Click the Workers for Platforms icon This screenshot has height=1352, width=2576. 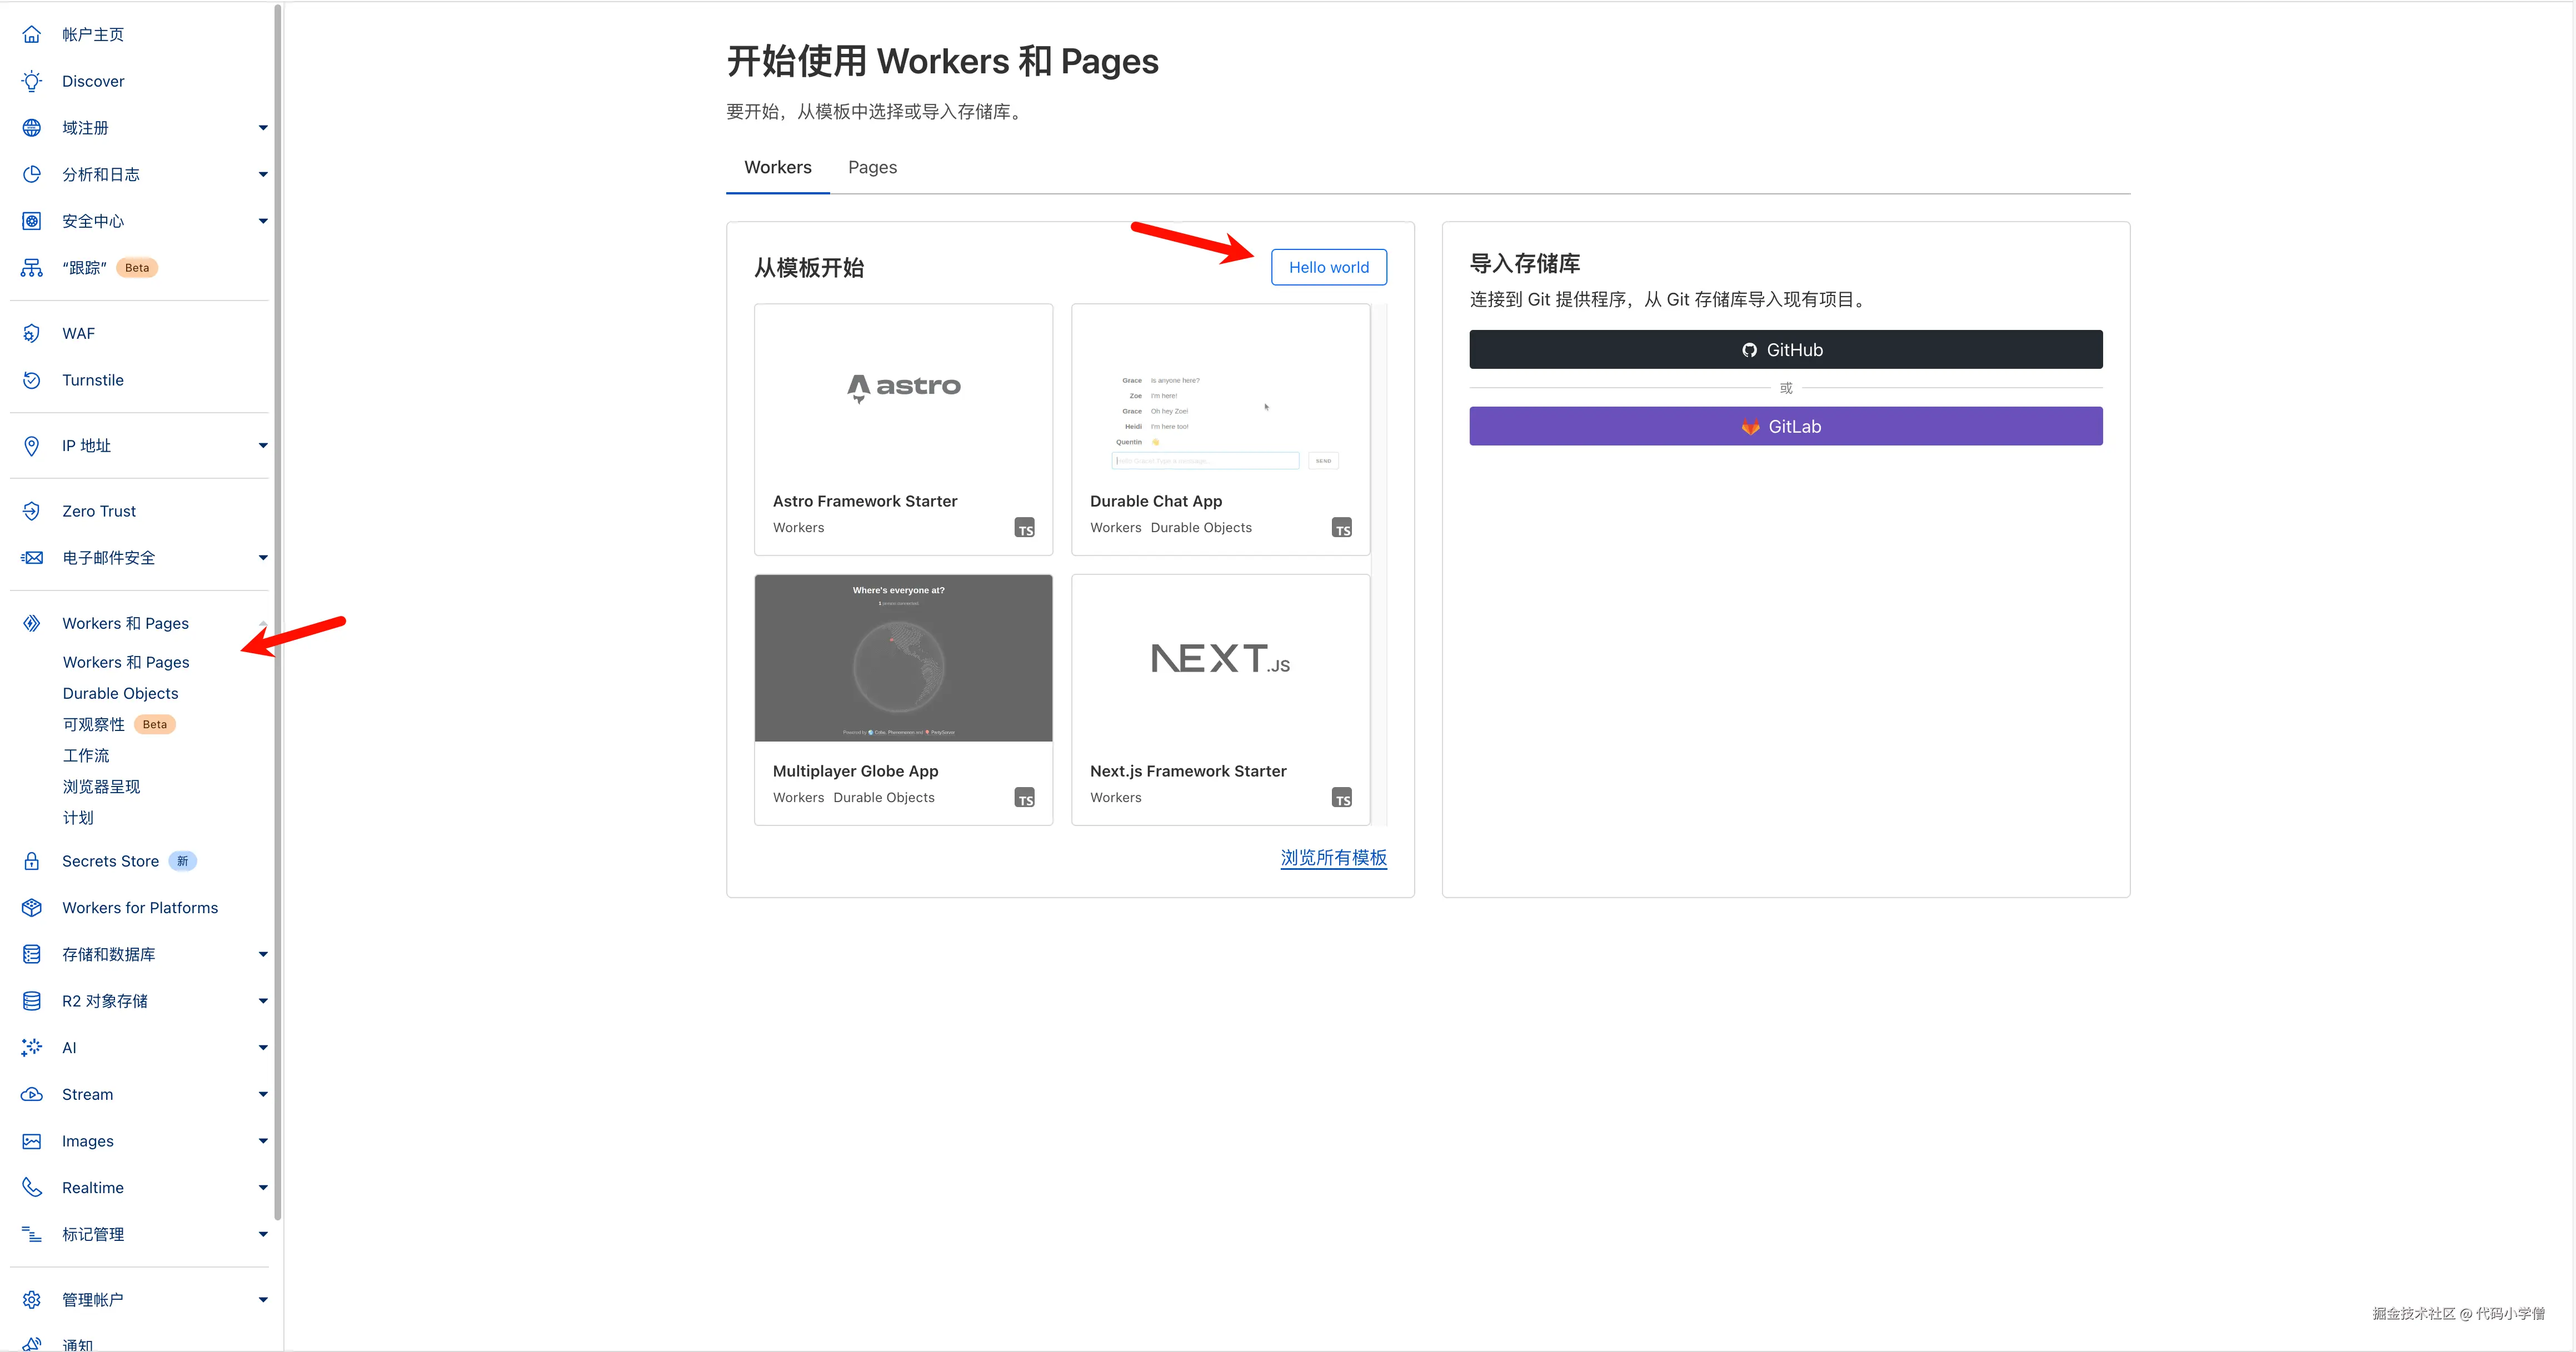coord(32,908)
